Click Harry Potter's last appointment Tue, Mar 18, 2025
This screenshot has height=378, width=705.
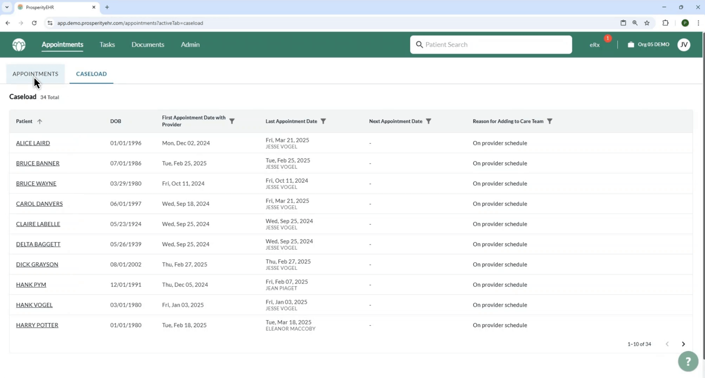288,322
